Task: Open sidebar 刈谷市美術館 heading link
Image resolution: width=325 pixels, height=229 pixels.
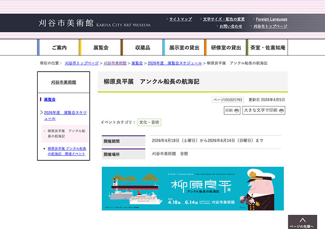Action: tap(64, 82)
